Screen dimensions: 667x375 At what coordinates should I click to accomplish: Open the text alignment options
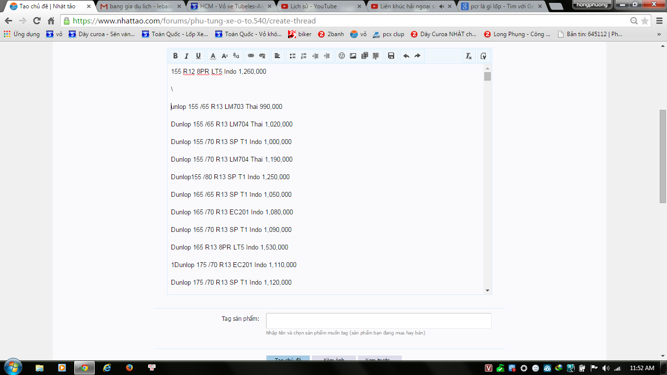[277, 56]
